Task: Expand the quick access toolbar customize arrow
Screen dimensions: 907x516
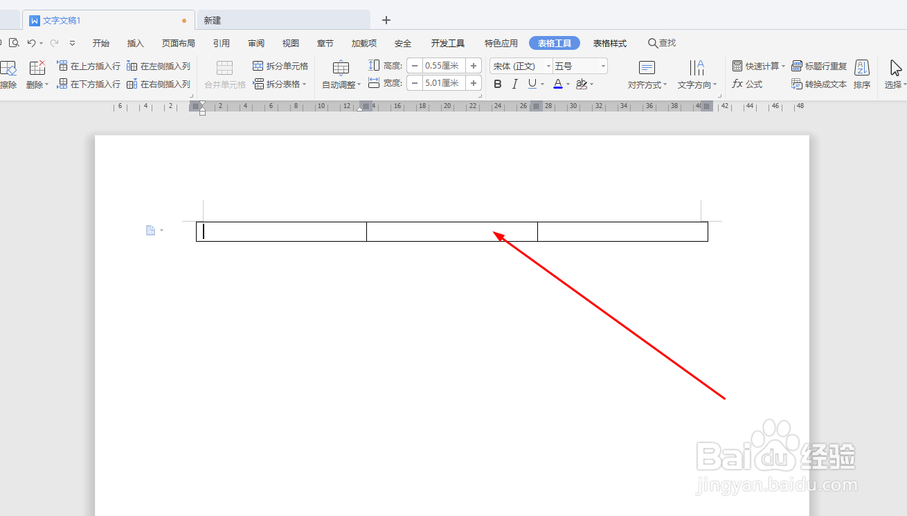Action: point(73,43)
